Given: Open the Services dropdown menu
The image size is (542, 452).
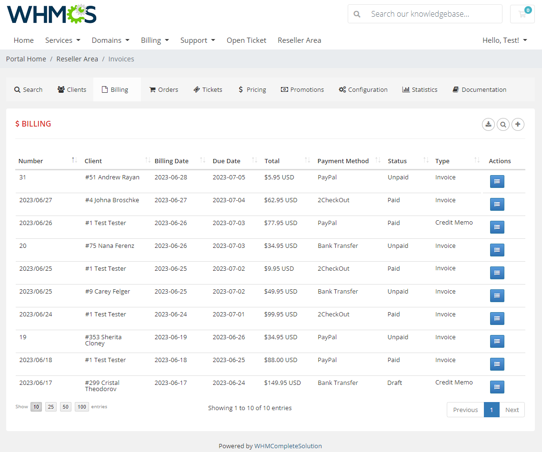Looking at the screenshot, I should pyautogui.click(x=62, y=40).
